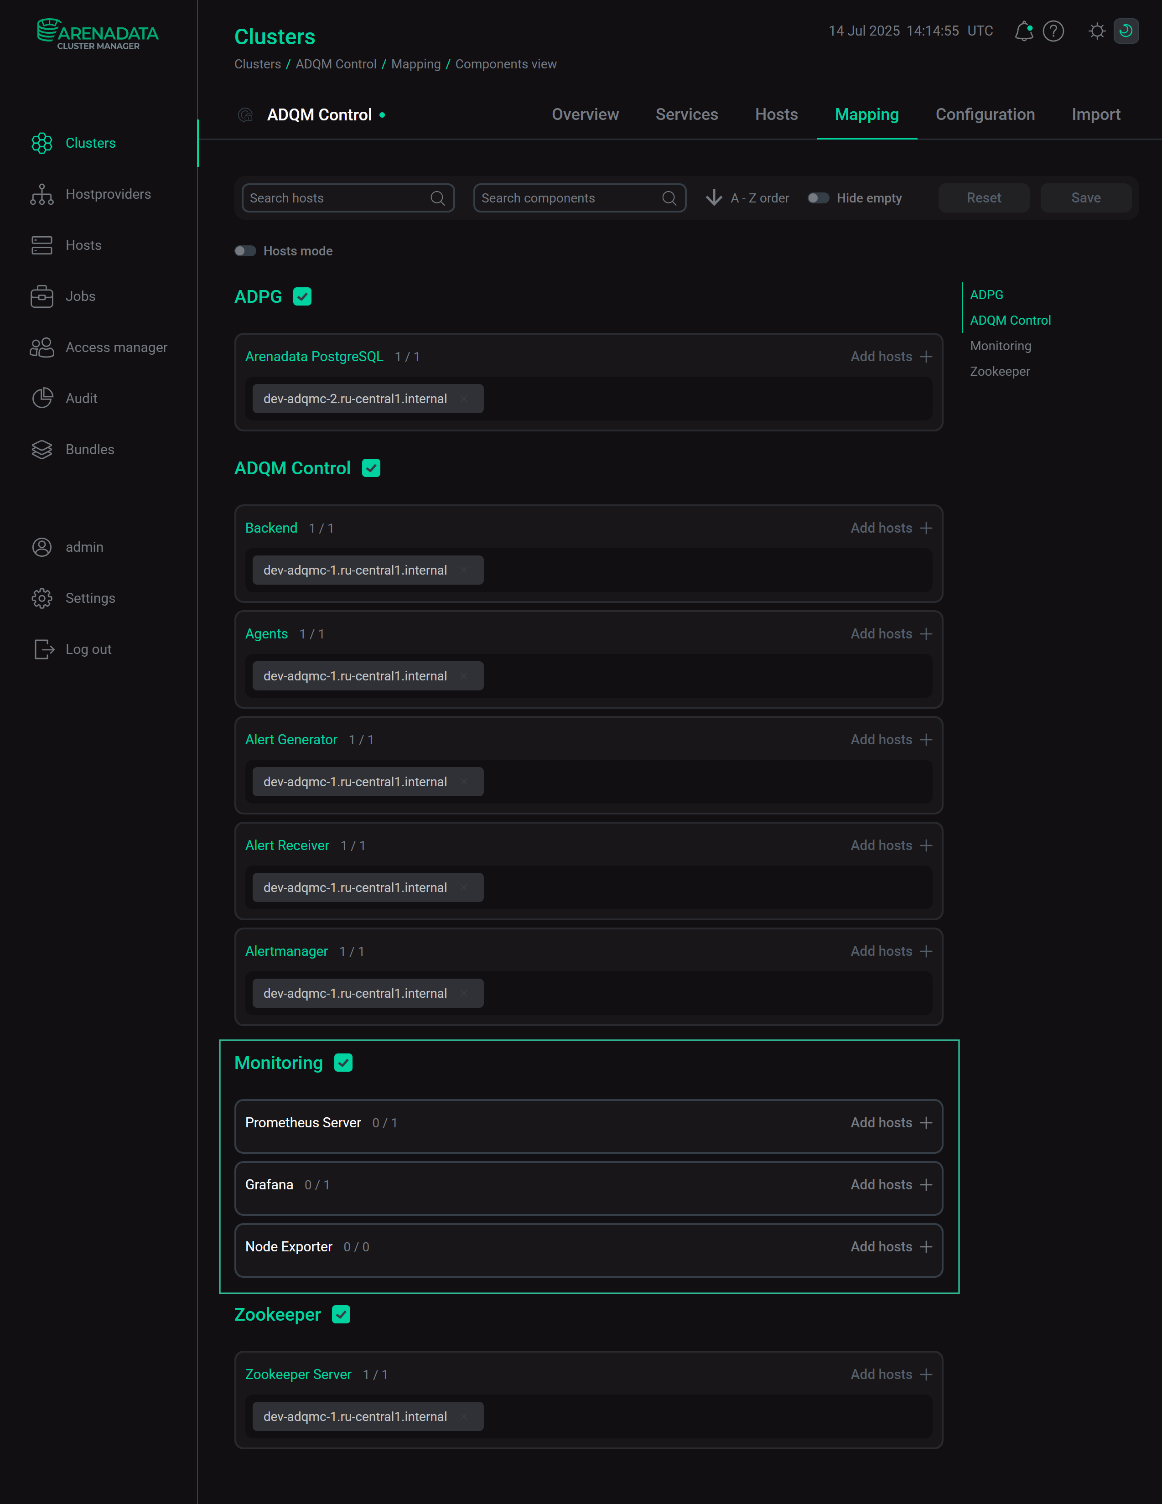The height and width of the screenshot is (1504, 1162).
Task: Click the help question mark icon
Action: pos(1053,31)
